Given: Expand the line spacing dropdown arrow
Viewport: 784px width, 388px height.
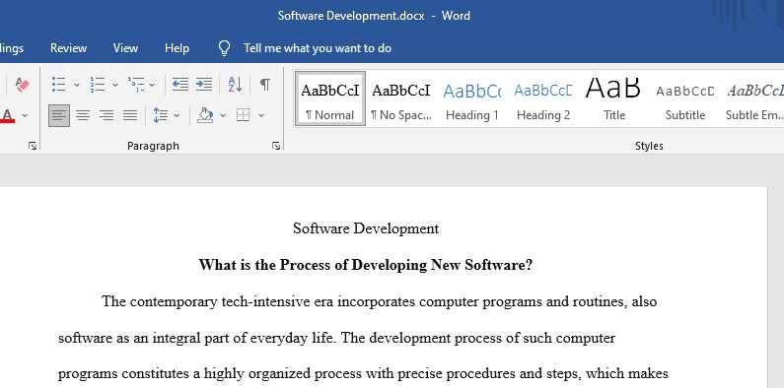Looking at the screenshot, I should click(x=177, y=116).
